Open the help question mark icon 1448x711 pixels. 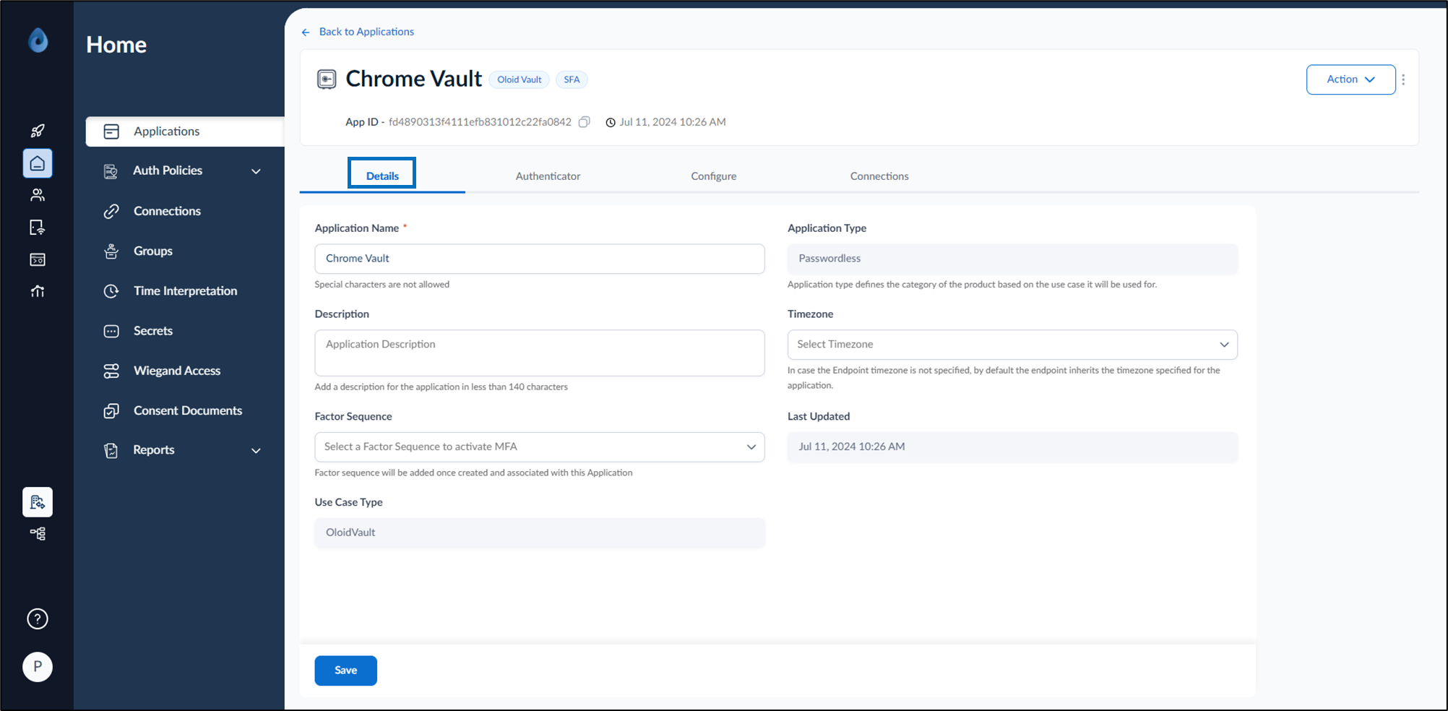click(38, 619)
